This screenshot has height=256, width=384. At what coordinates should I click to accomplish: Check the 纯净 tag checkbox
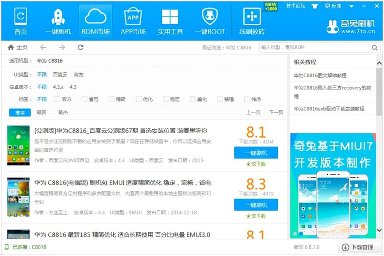(x=247, y=99)
